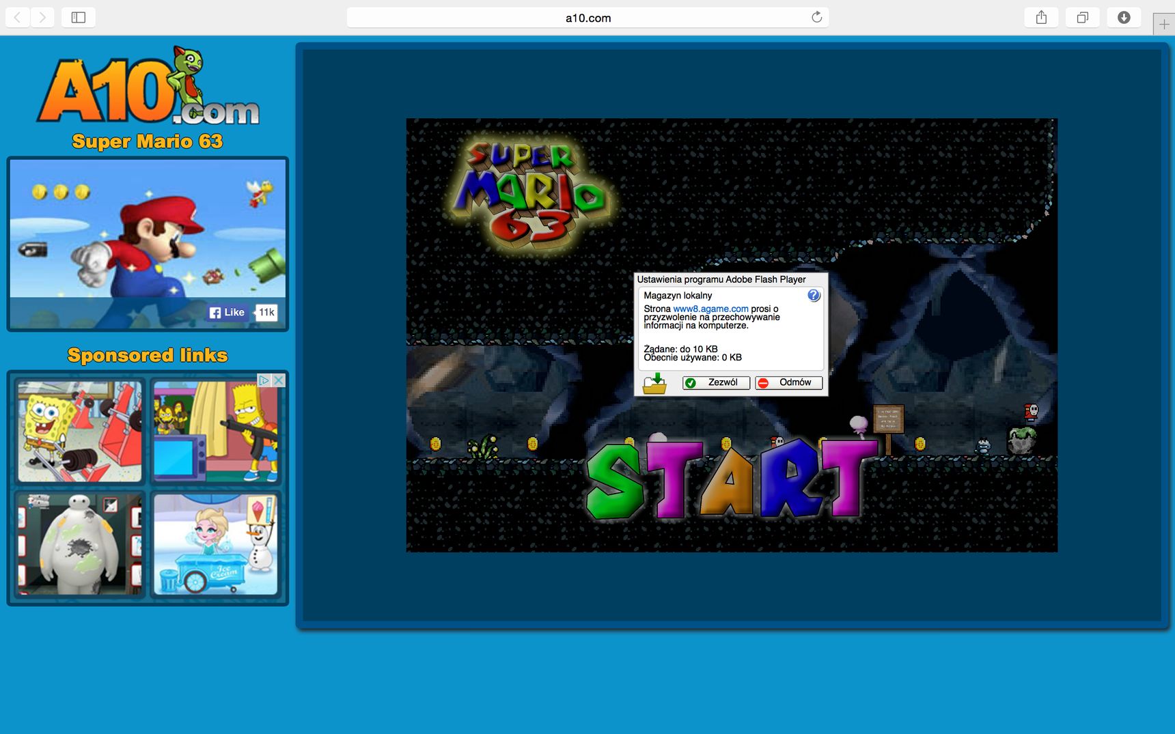Image resolution: width=1175 pixels, height=734 pixels.
Task: Open the Share menu icon
Action: 1041,17
